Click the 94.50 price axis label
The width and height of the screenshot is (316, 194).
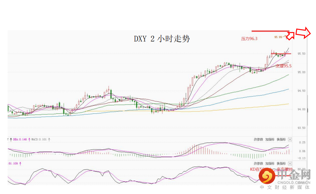coord(302,91)
